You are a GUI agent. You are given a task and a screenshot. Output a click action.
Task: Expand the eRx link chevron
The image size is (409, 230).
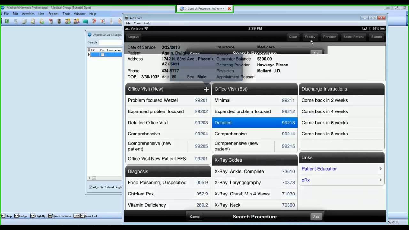point(380,180)
